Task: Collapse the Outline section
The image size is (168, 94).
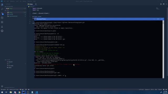Action: (8, 60)
